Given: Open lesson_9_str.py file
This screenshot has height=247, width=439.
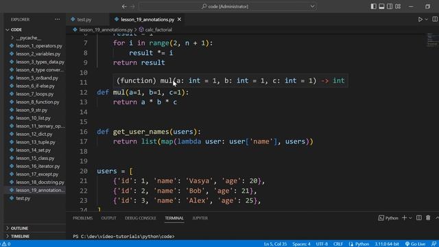Looking at the screenshot, I should (32, 110).
